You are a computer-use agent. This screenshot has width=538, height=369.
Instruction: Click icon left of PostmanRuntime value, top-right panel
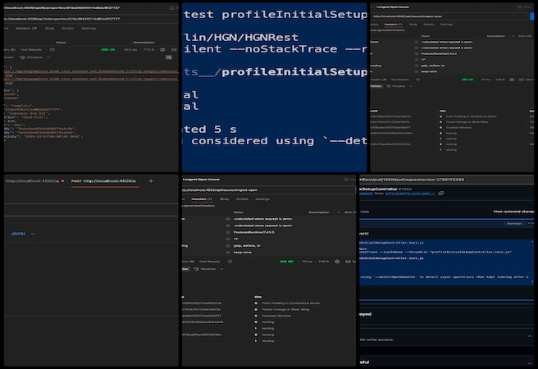[x=417, y=54]
